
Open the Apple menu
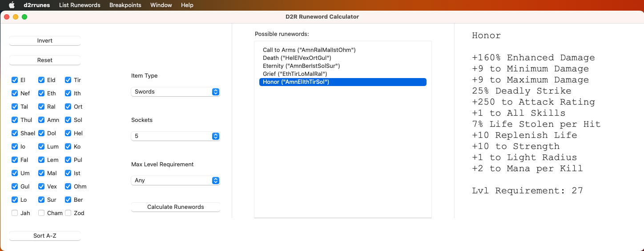click(12, 5)
